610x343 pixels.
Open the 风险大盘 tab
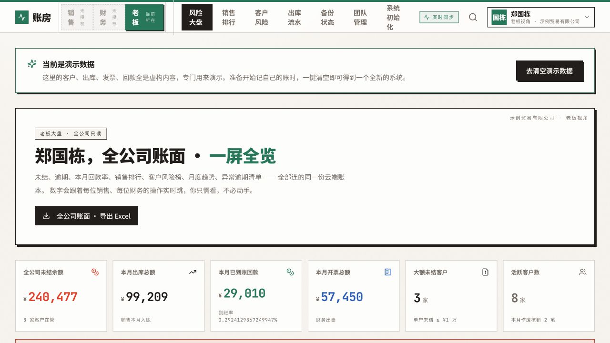pos(196,18)
